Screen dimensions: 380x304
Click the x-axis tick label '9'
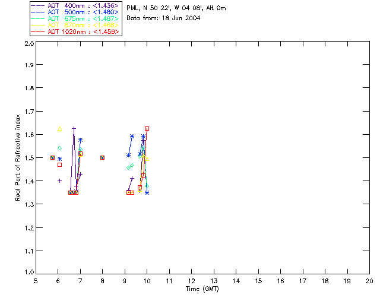[x=125, y=281]
